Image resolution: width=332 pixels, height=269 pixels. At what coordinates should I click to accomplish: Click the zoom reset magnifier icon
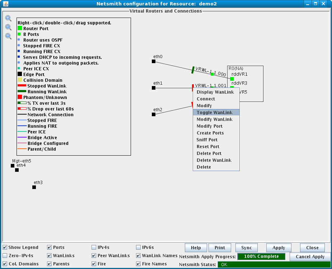pos(8,27)
